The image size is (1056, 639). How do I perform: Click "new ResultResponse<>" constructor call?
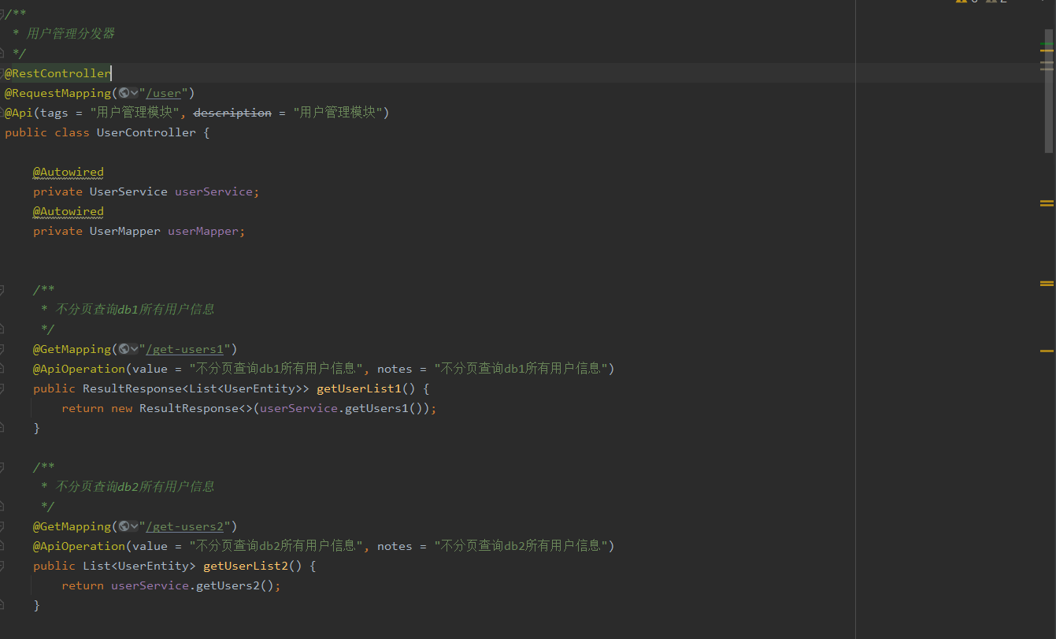pyautogui.click(x=182, y=408)
